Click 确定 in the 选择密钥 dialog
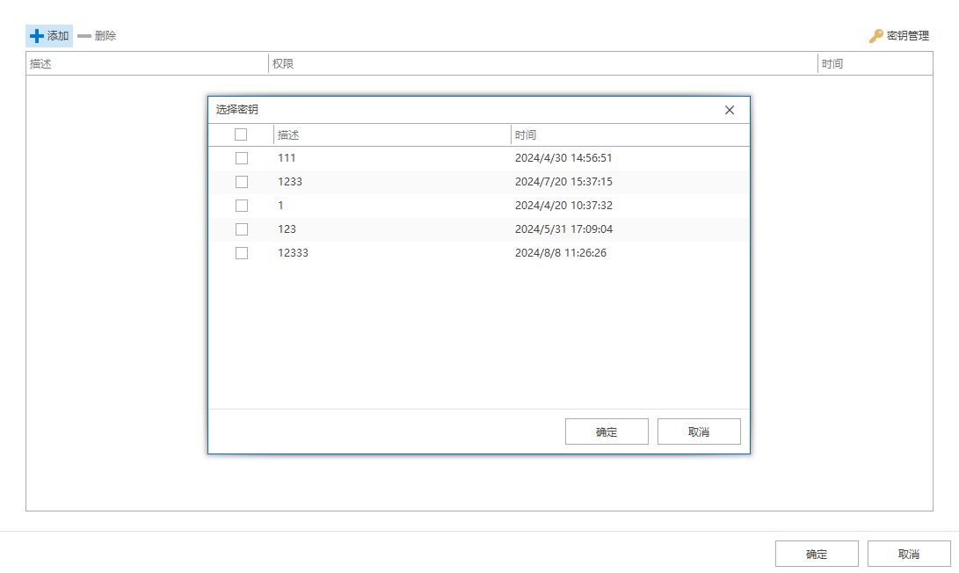Viewport: 959px width, 573px height. (x=607, y=432)
